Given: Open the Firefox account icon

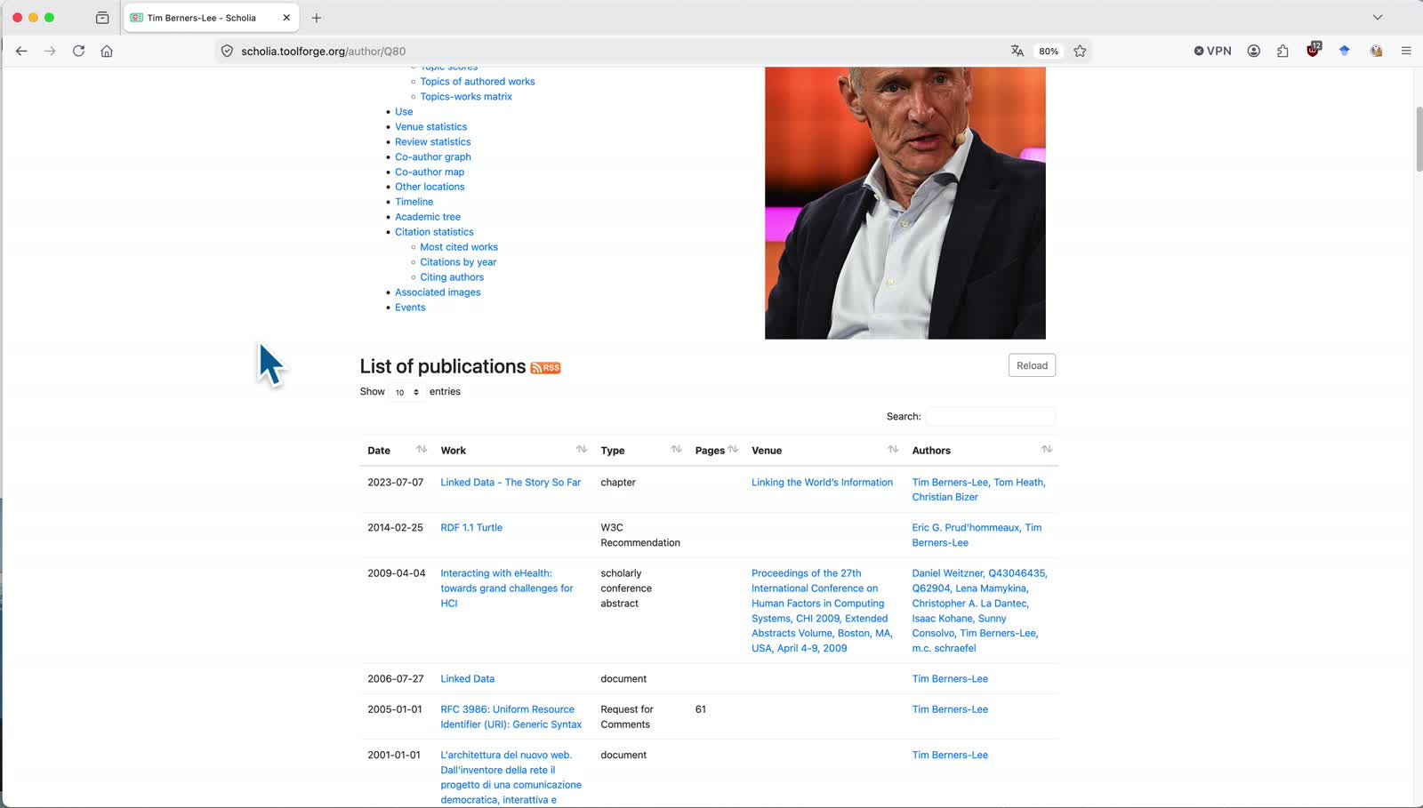Looking at the screenshot, I should (1254, 51).
